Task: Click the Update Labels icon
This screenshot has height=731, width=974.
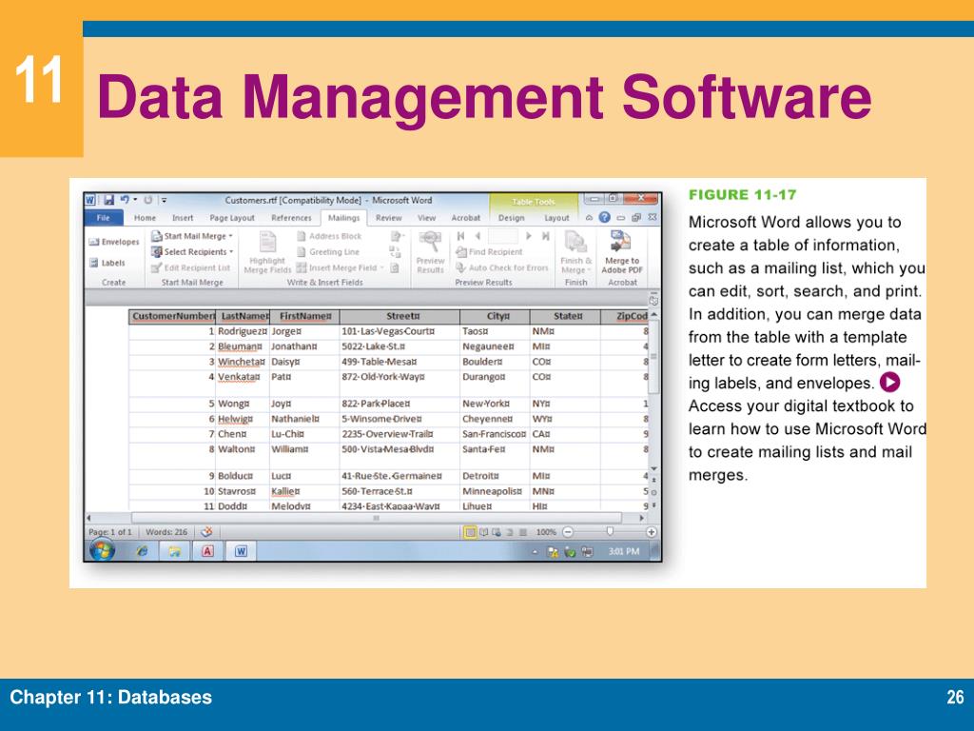Action: click(395, 267)
